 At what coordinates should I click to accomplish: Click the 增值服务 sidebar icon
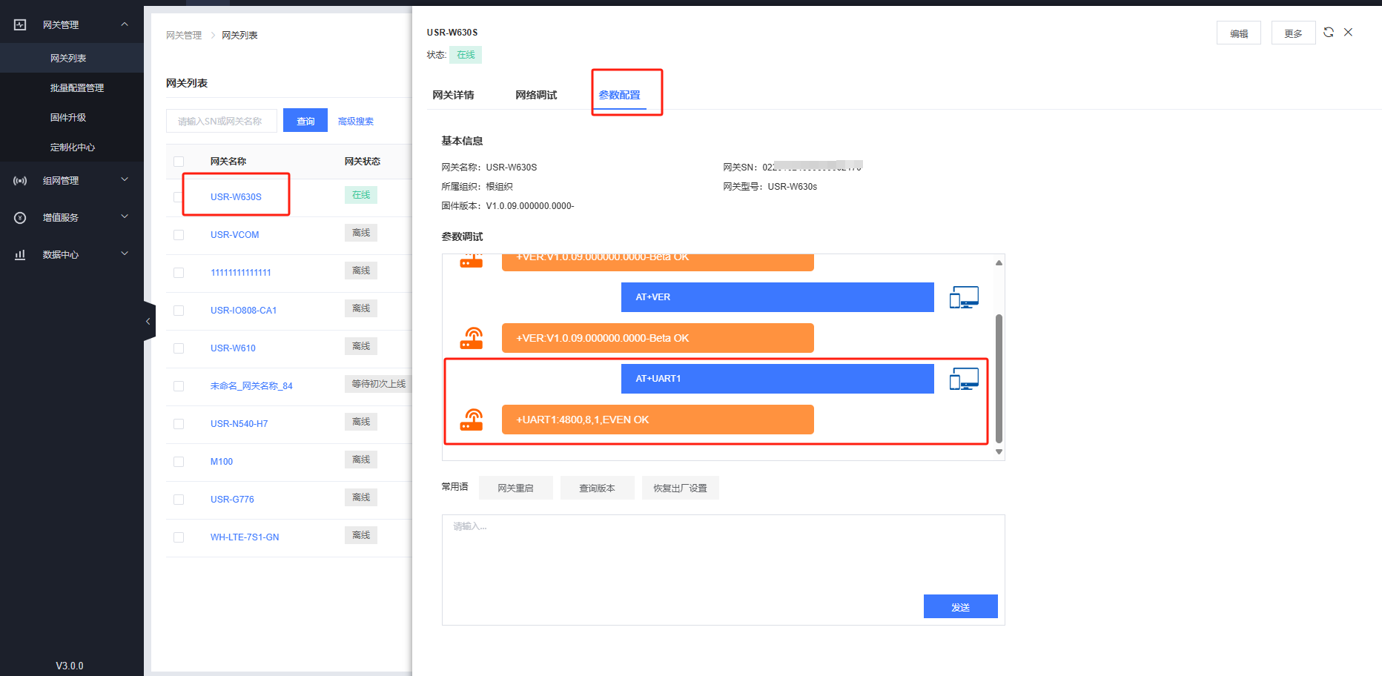tap(20, 218)
